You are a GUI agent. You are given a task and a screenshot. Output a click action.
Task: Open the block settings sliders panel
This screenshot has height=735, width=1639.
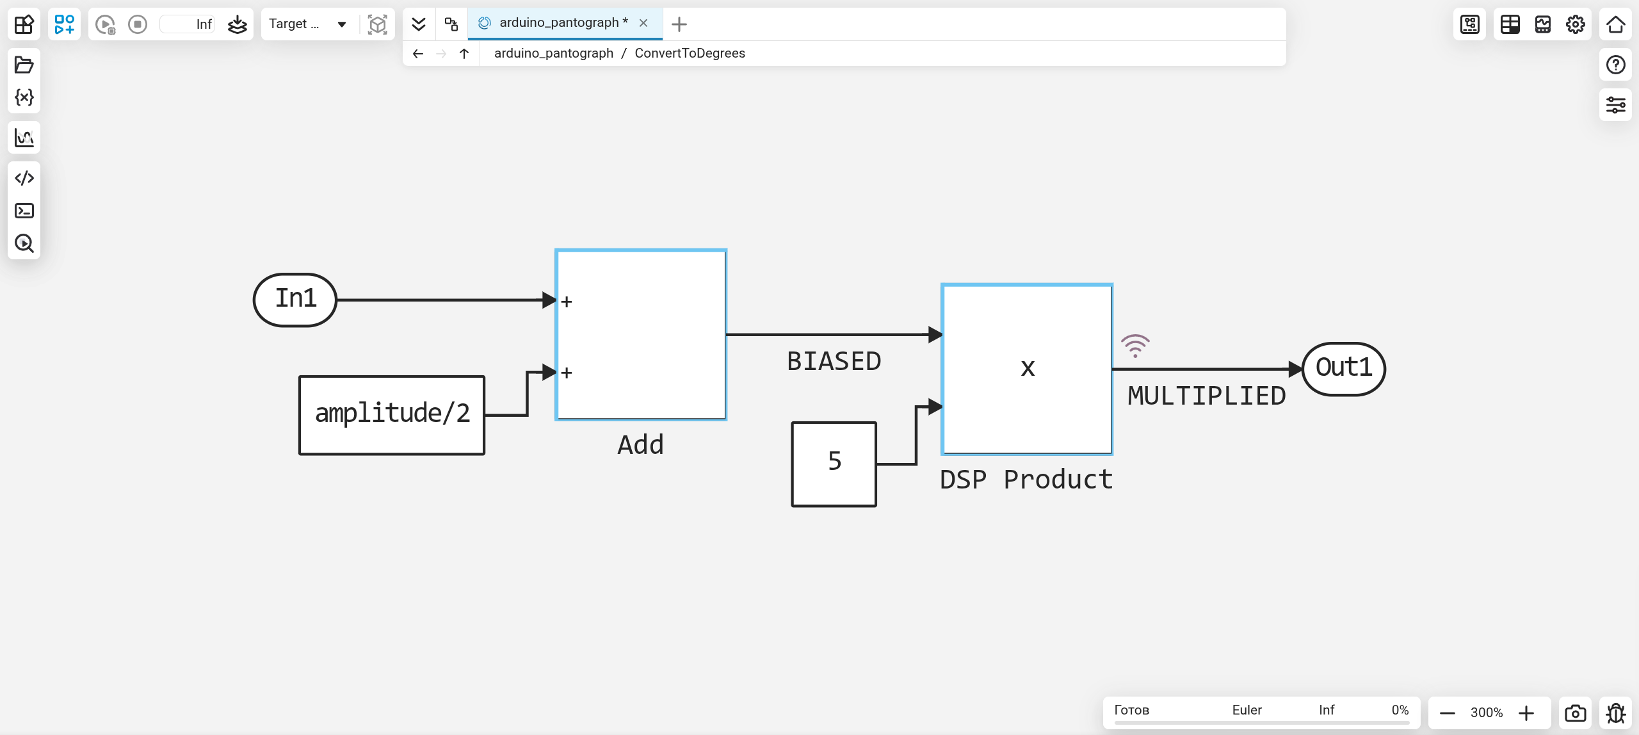click(1615, 105)
